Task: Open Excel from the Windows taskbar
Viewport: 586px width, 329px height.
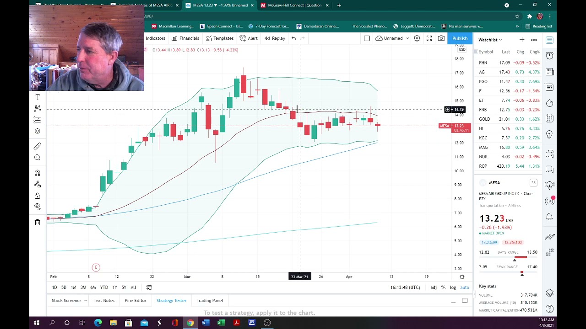Action: coord(221,323)
